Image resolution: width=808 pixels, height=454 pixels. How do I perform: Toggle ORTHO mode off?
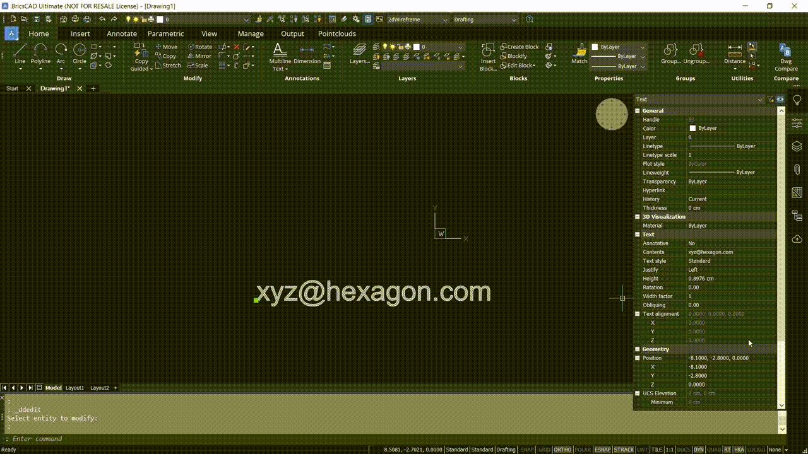click(562, 450)
